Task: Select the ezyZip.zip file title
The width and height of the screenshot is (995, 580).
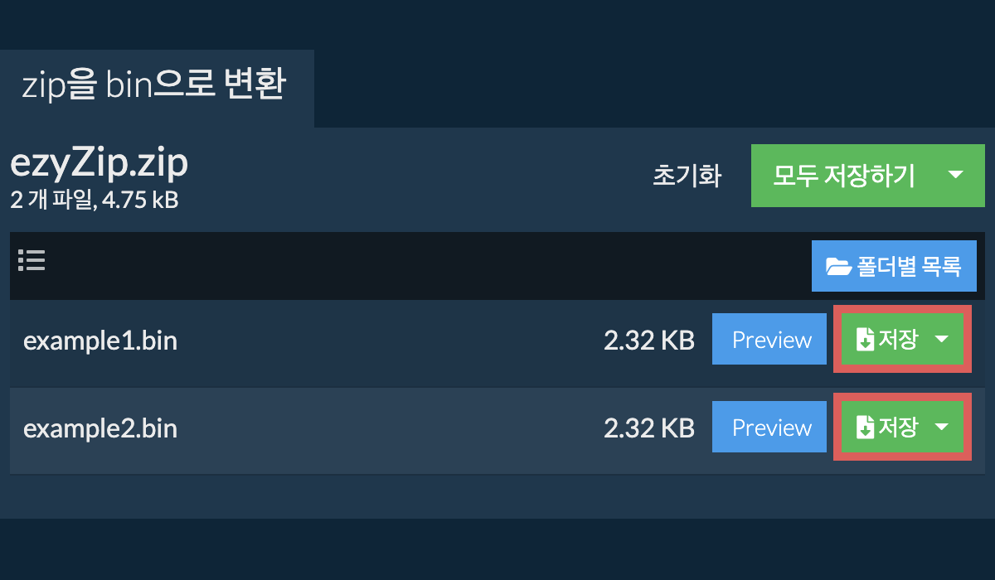Action: (98, 162)
